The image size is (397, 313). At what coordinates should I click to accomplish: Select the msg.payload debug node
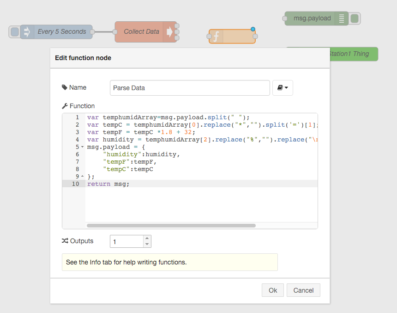(316, 18)
